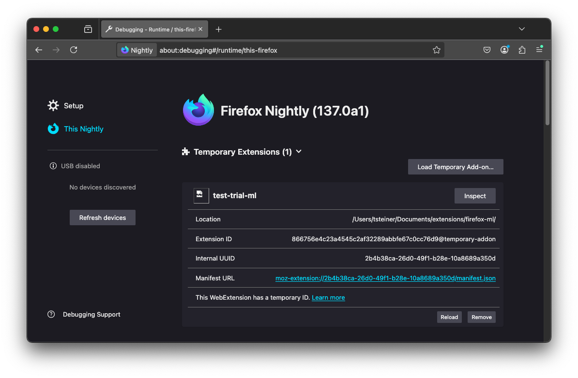Reload the test-trial-ml extension

(x=449, y=317)
